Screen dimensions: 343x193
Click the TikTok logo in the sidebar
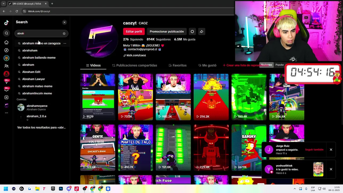[6, 23]
